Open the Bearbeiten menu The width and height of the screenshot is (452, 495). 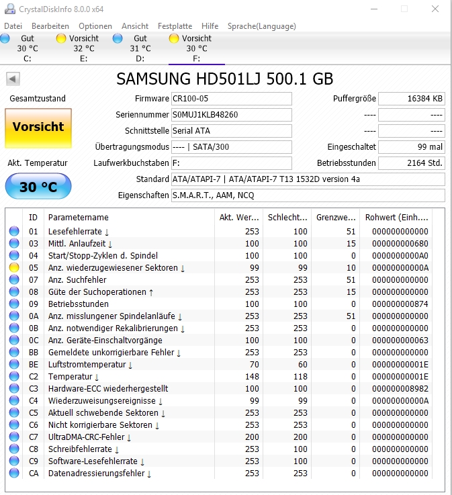[x=50, y=26]
